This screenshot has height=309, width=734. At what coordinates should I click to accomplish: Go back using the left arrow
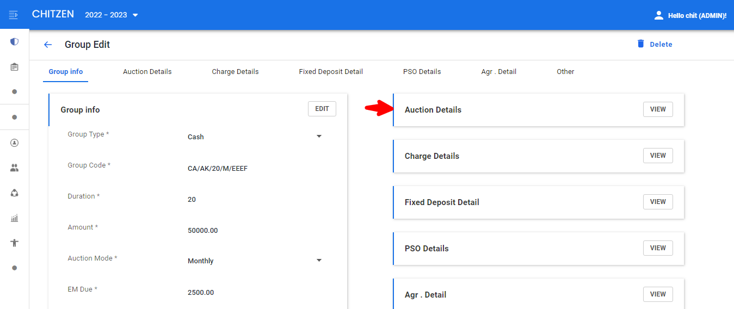coord(48,45)
